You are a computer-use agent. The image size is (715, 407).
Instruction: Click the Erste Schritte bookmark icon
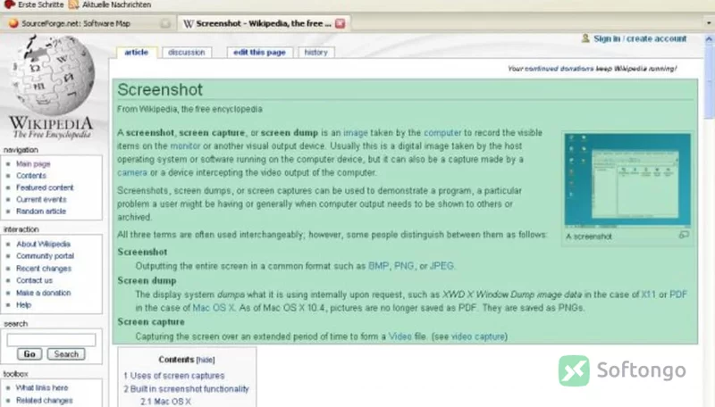point(10,4)
